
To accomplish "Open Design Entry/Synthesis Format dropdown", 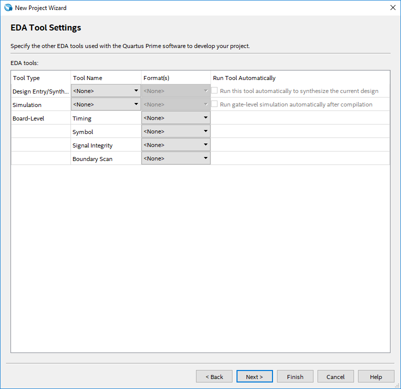I will click(176, 91).
